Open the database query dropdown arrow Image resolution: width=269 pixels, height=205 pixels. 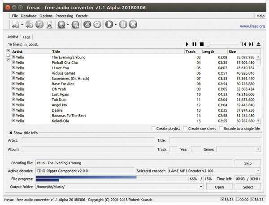[x=68, y=25]
